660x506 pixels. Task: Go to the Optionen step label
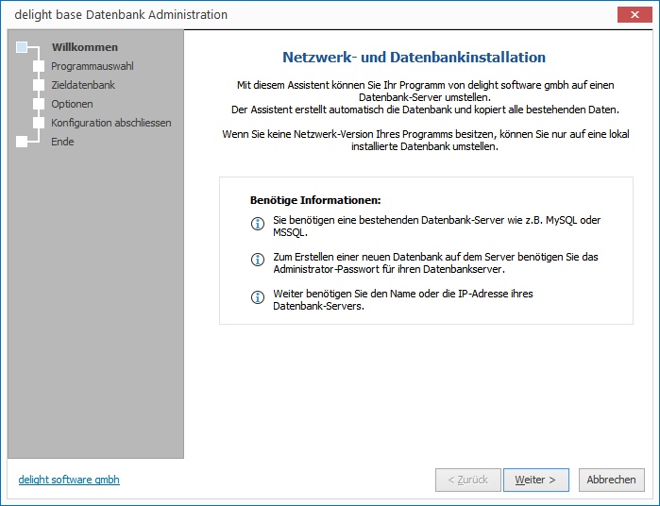pos(72,104)
